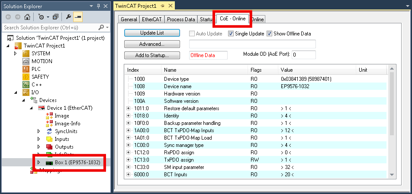Switch to the Online tab

(x=257, y=19)
